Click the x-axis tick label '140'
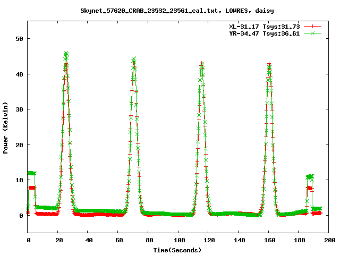This screenshot has width=340, height=255. 240,240
